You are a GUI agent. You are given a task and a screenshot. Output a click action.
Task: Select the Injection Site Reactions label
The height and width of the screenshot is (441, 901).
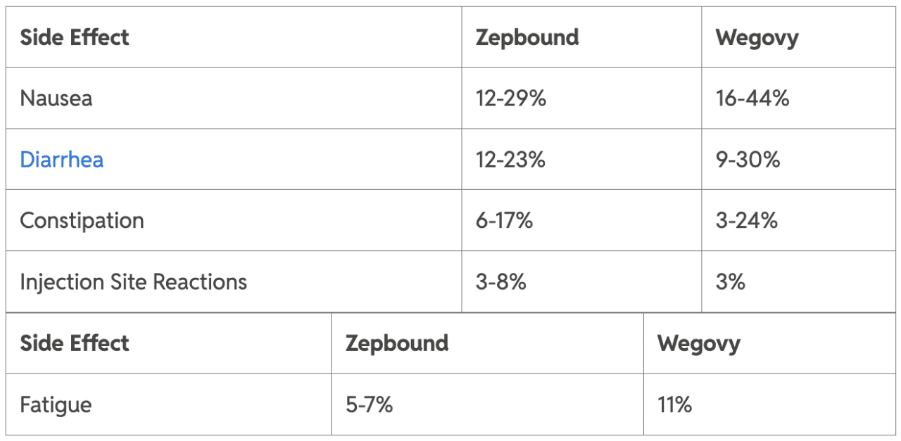pos(134,282)
